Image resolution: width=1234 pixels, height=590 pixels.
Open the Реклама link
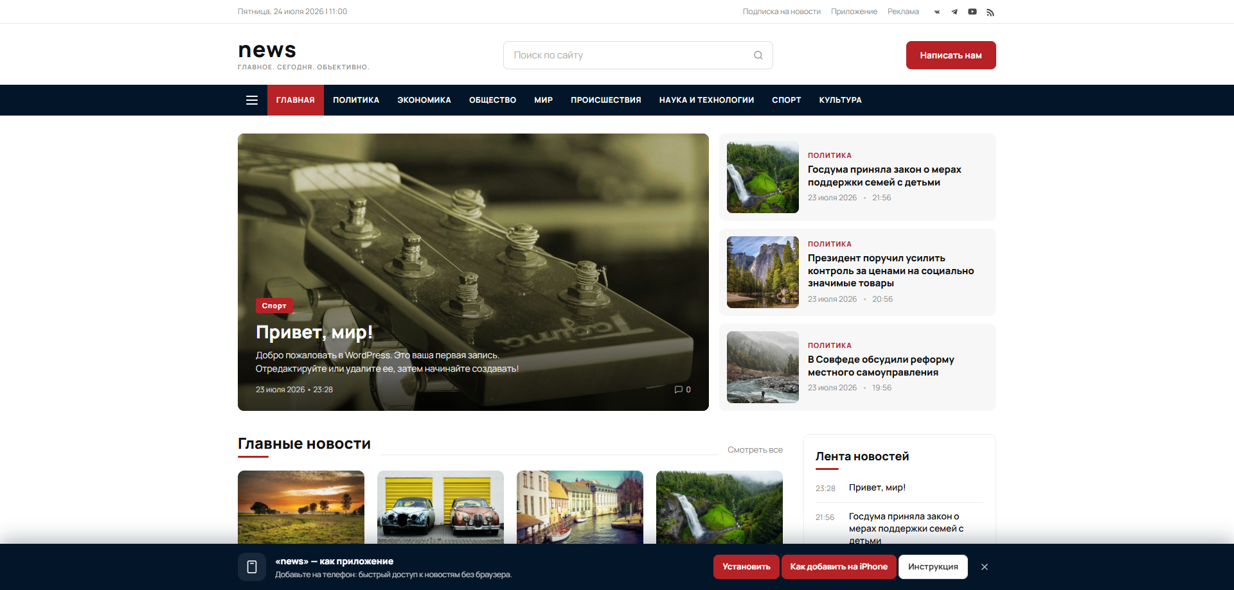[x=903, y=12]
